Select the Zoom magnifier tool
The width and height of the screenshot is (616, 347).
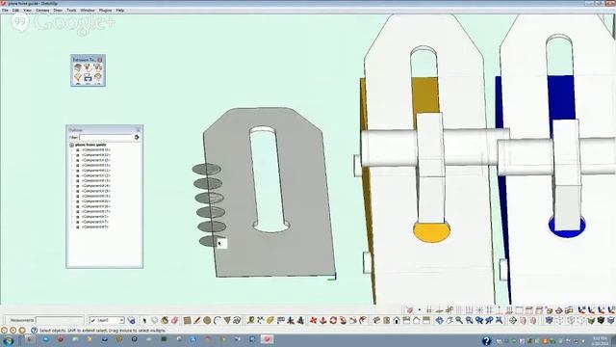pyautogui.click(x=459, y=321)
